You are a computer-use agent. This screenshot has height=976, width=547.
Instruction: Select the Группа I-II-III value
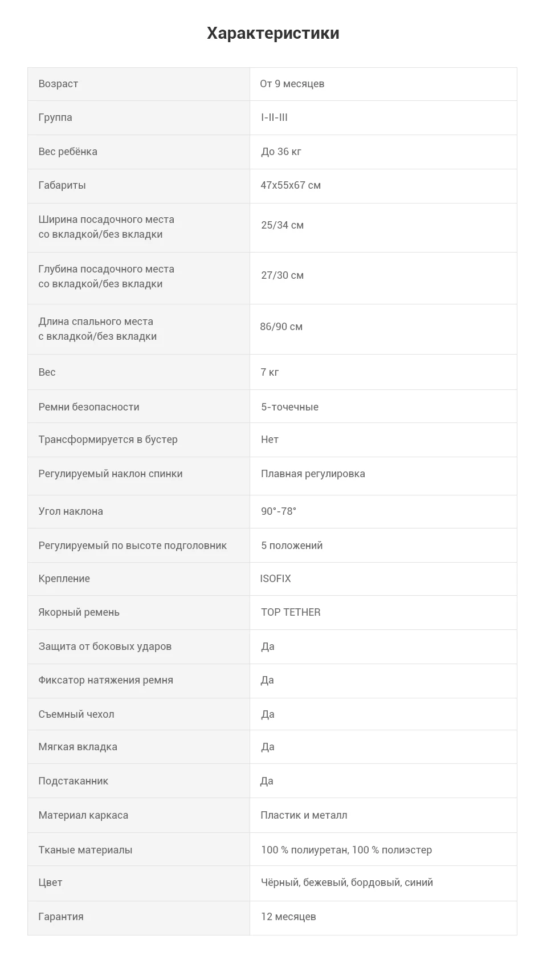coord(274,117)
